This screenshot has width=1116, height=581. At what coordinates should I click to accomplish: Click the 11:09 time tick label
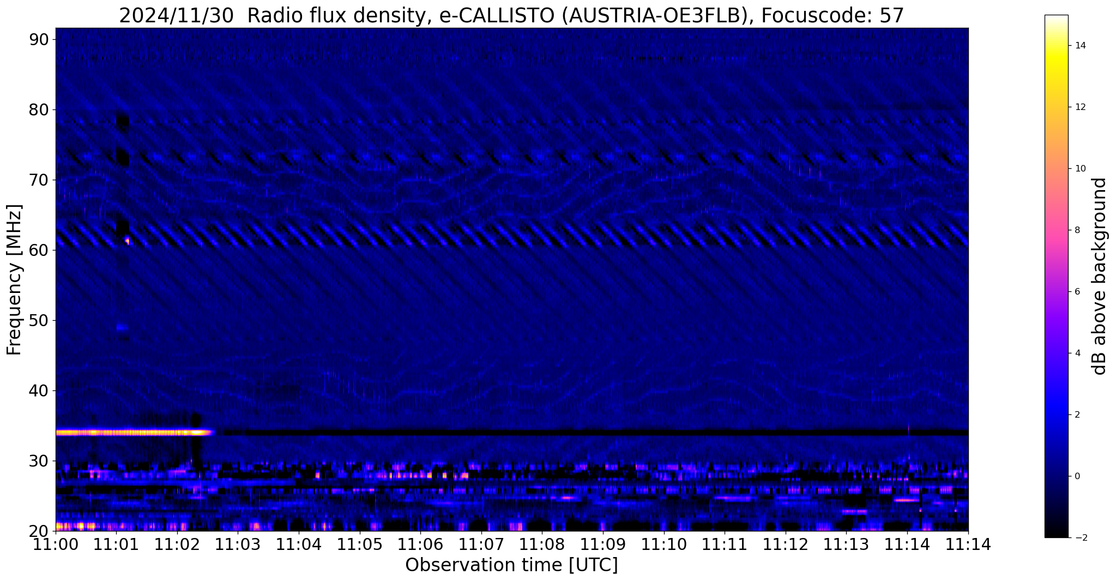[x=604, y=544]
